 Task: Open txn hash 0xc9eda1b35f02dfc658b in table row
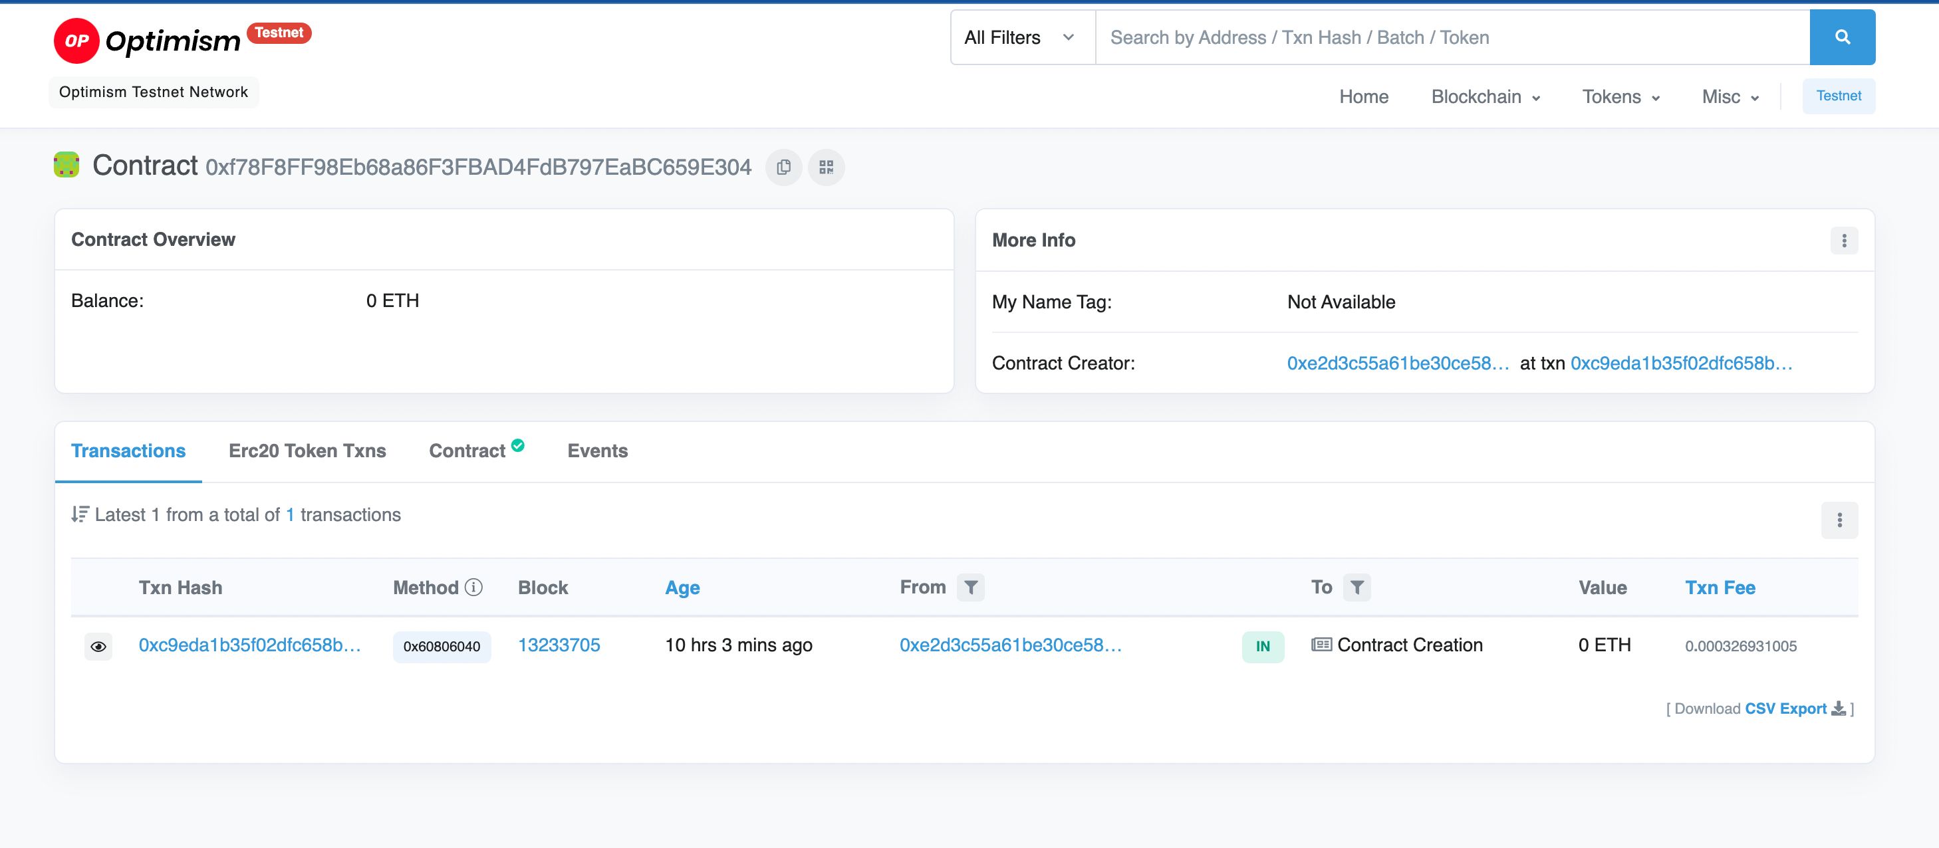click(x=250, y=645)
